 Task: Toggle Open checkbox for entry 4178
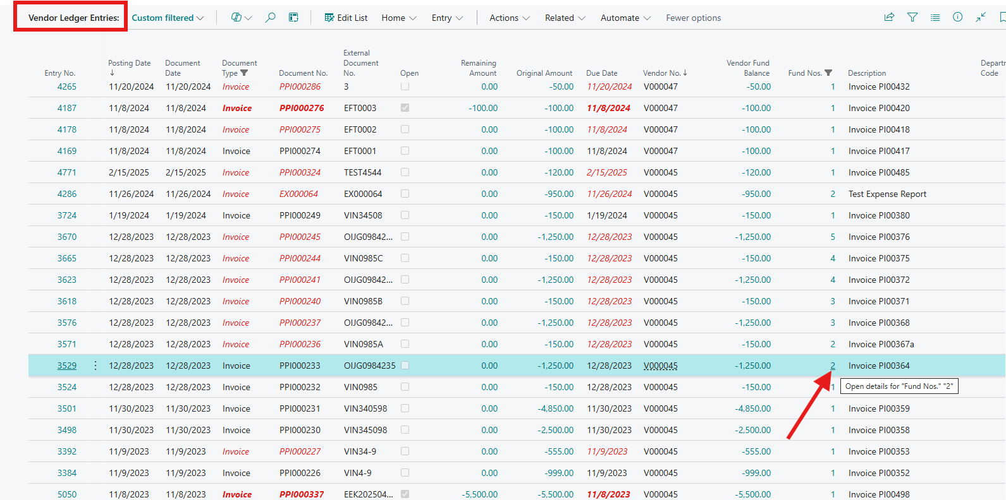coord(405,129)
